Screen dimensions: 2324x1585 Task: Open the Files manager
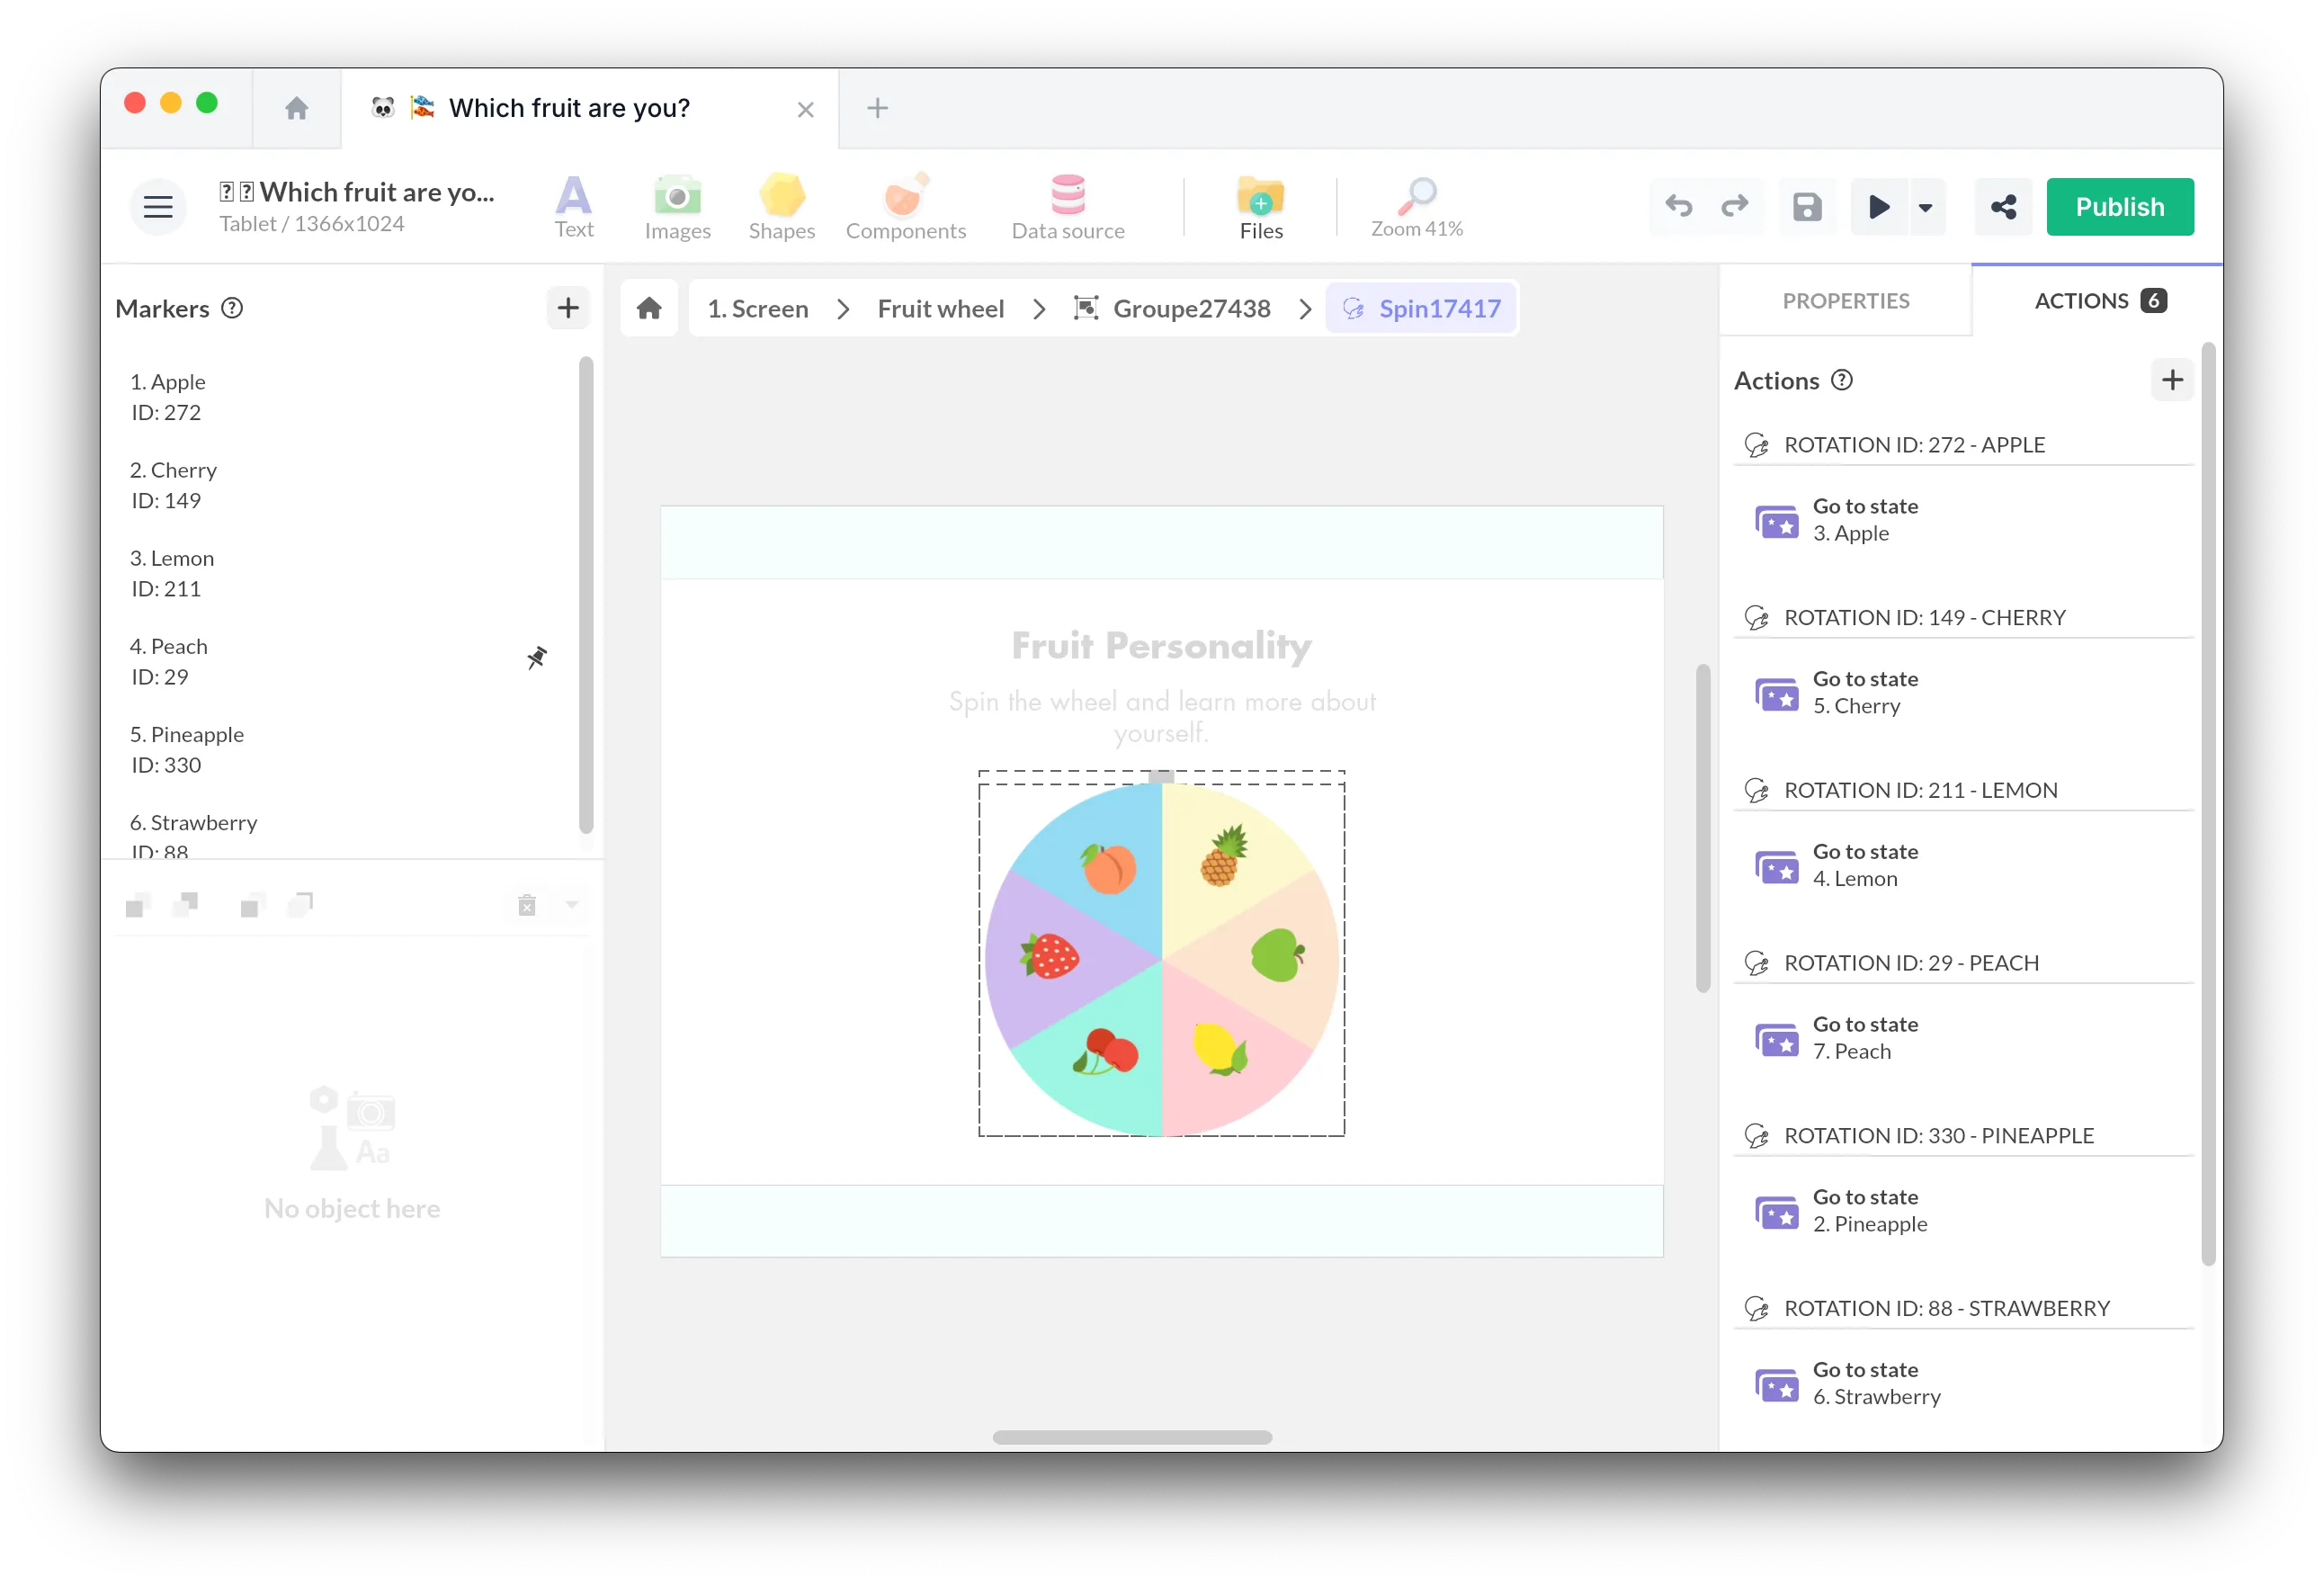(1260, 206)
